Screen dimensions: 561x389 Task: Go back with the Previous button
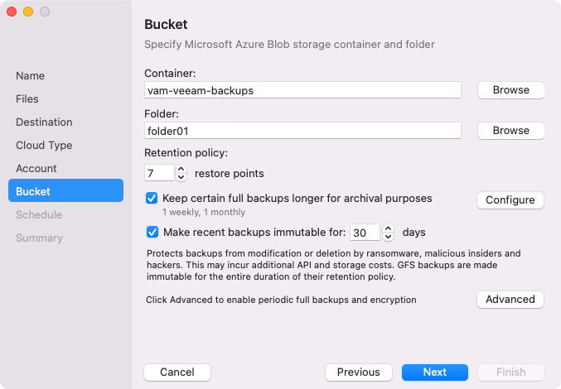pos(359,372)
